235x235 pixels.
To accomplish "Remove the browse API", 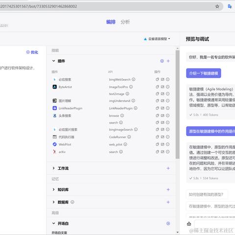I will tap(168, 116).
